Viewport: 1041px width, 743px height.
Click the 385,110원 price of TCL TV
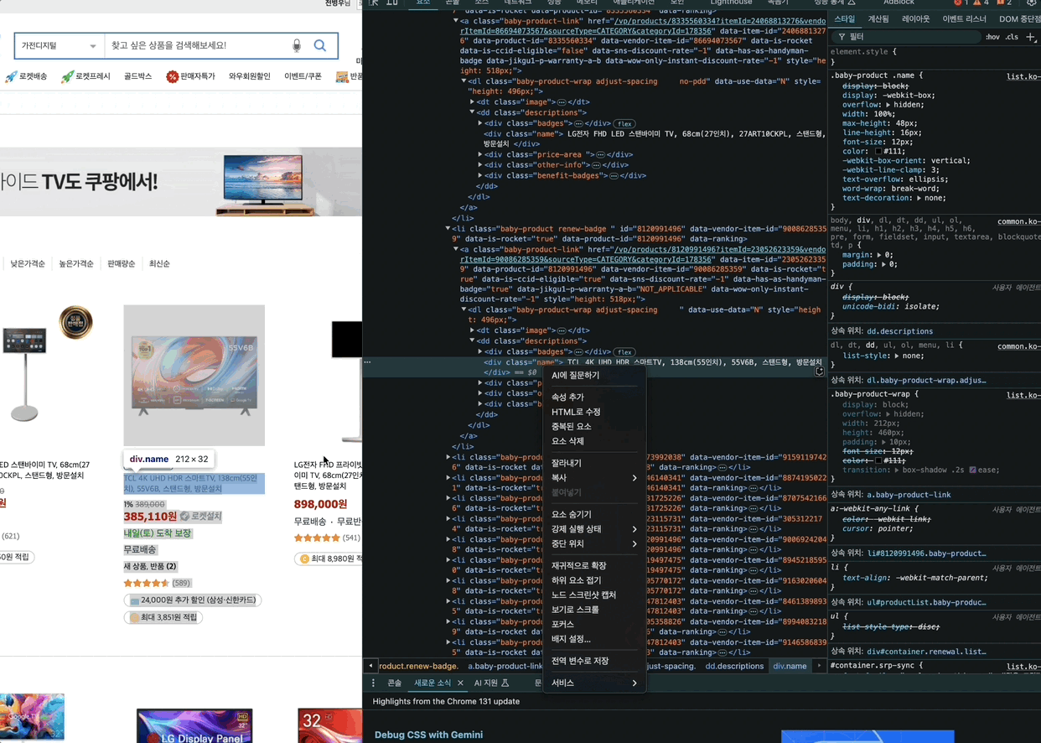(150, 517)
